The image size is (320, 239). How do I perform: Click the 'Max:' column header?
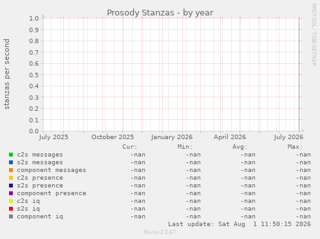coord(295,147)
